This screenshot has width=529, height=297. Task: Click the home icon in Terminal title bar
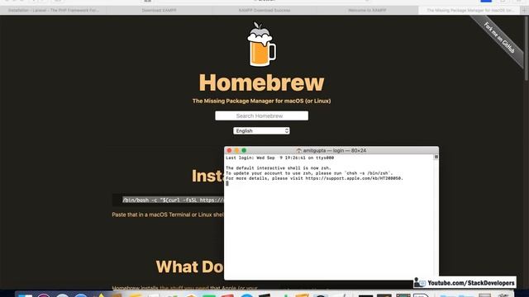298,150
